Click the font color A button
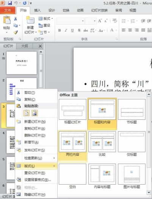The width and height of the screenshot is (152, 199). point(112,30)
